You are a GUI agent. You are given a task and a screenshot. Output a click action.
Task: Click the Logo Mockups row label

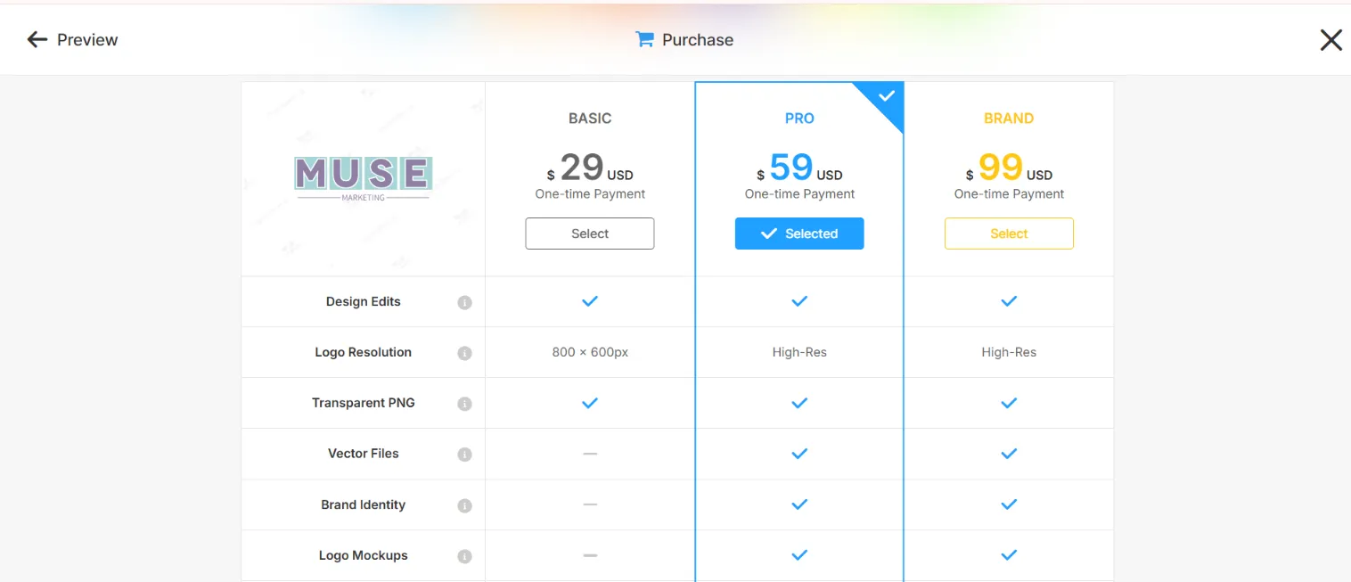364,555
